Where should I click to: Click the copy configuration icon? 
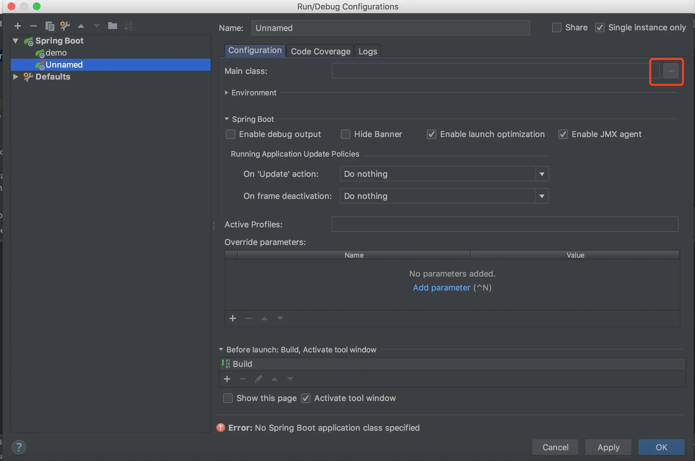50,26
